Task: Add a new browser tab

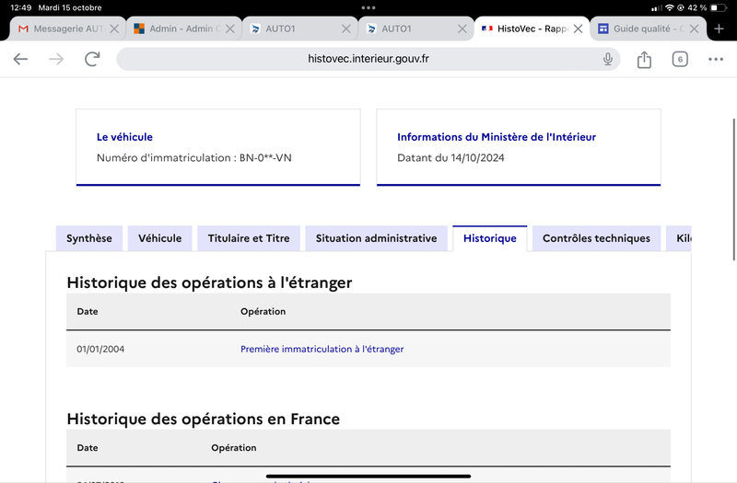Action: [x=719, y=29]
